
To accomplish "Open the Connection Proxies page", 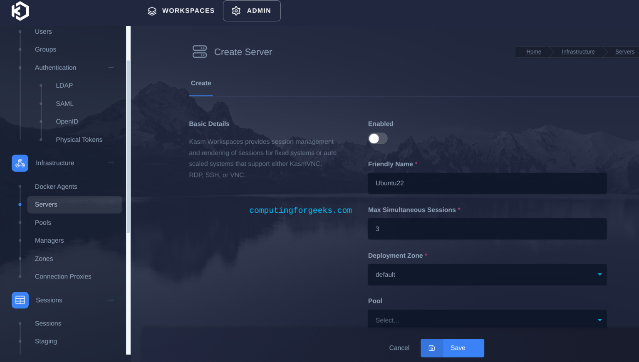I will click(63, 276).
